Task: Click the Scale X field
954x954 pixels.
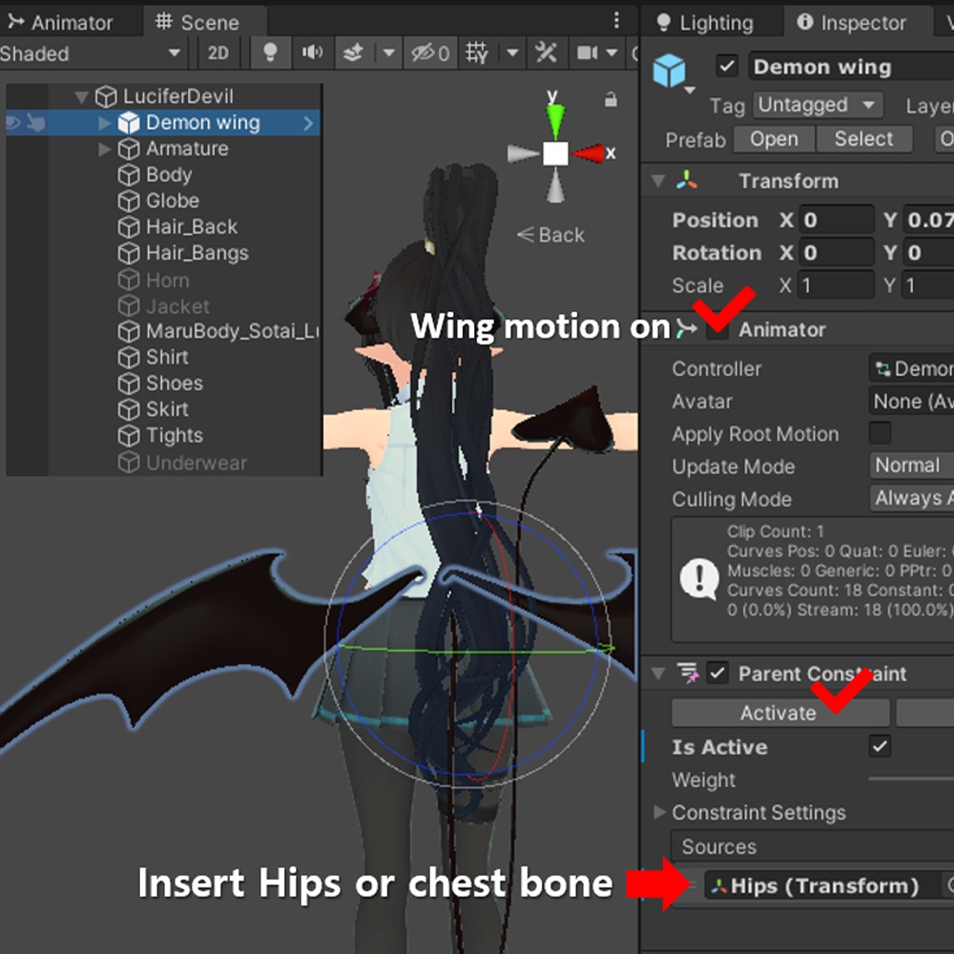Action: click(838, 286)
